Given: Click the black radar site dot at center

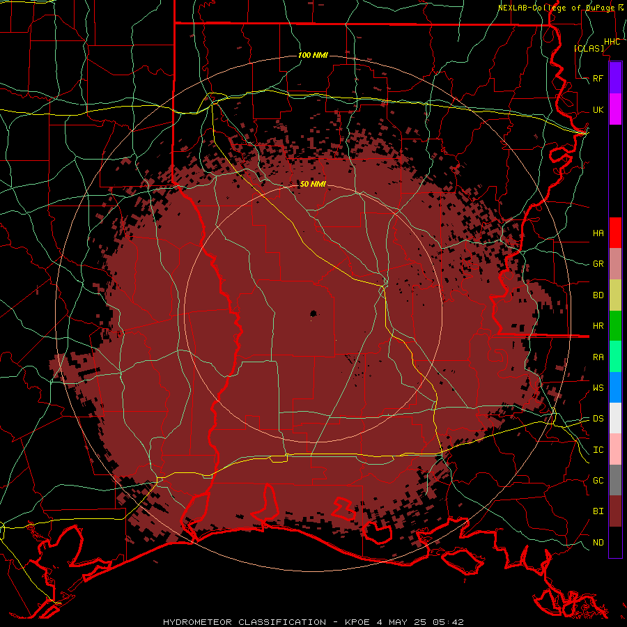Looking at the screenshot, I should (x=313, y=314).
